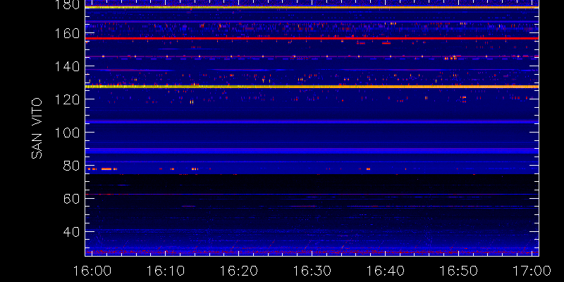Select the 120 frequency axis label
The width and height of the screenshot is (564, 282).
pos(67,99)
